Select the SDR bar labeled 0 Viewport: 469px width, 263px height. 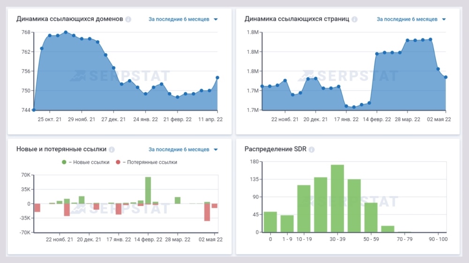click(x=270, y=222)
